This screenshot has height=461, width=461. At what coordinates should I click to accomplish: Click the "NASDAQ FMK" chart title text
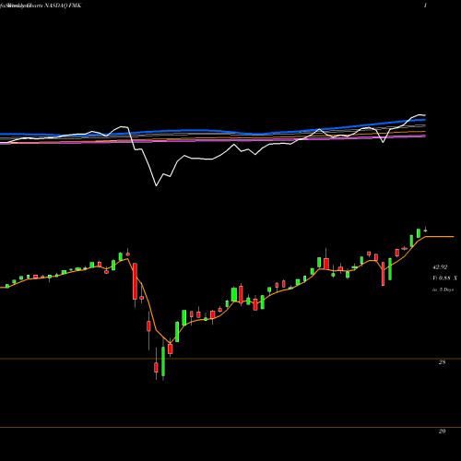(x=63, y=6)
